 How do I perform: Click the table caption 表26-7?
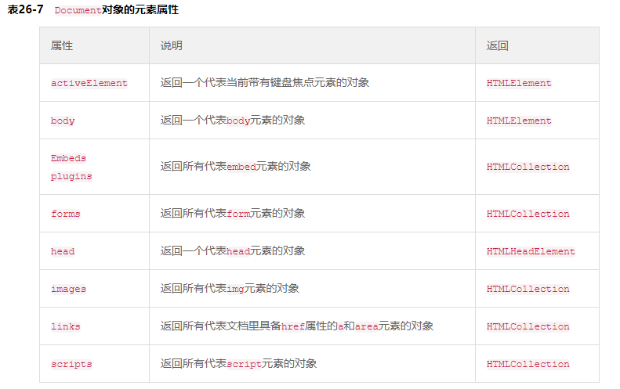pos(25,9)
